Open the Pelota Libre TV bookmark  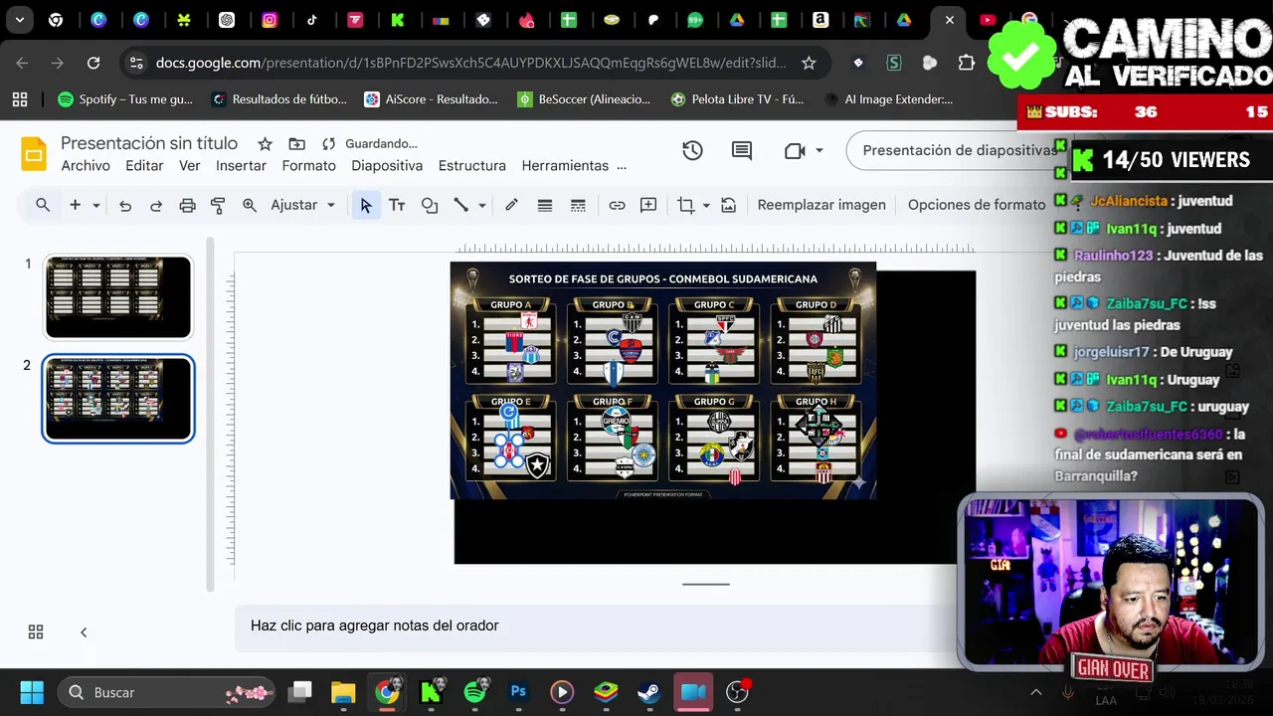click(x=738, y=99)
